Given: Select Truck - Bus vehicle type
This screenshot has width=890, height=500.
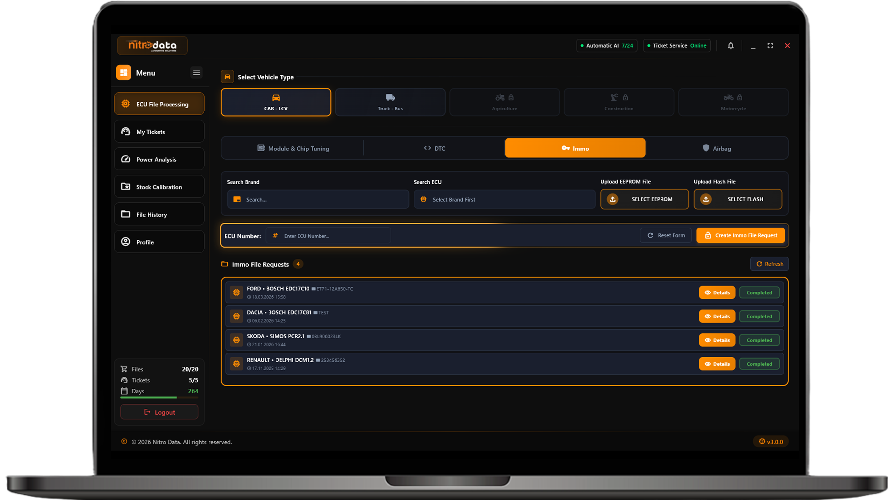Looking at the screenshot, I should 390,102.
